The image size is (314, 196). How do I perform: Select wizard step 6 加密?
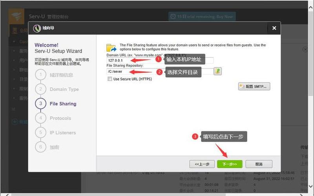47,147
